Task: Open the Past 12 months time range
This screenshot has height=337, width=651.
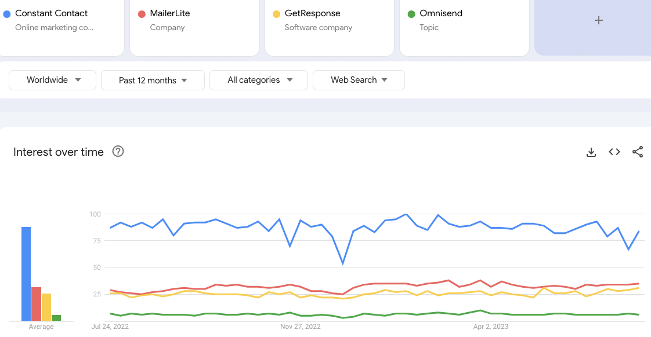Action: coord(153,80)
